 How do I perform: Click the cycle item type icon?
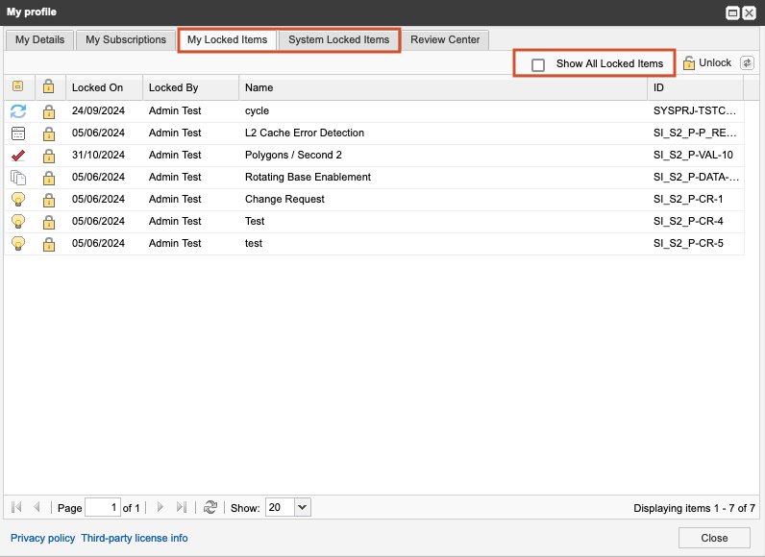pyautogui.click(x=18, y=111)
